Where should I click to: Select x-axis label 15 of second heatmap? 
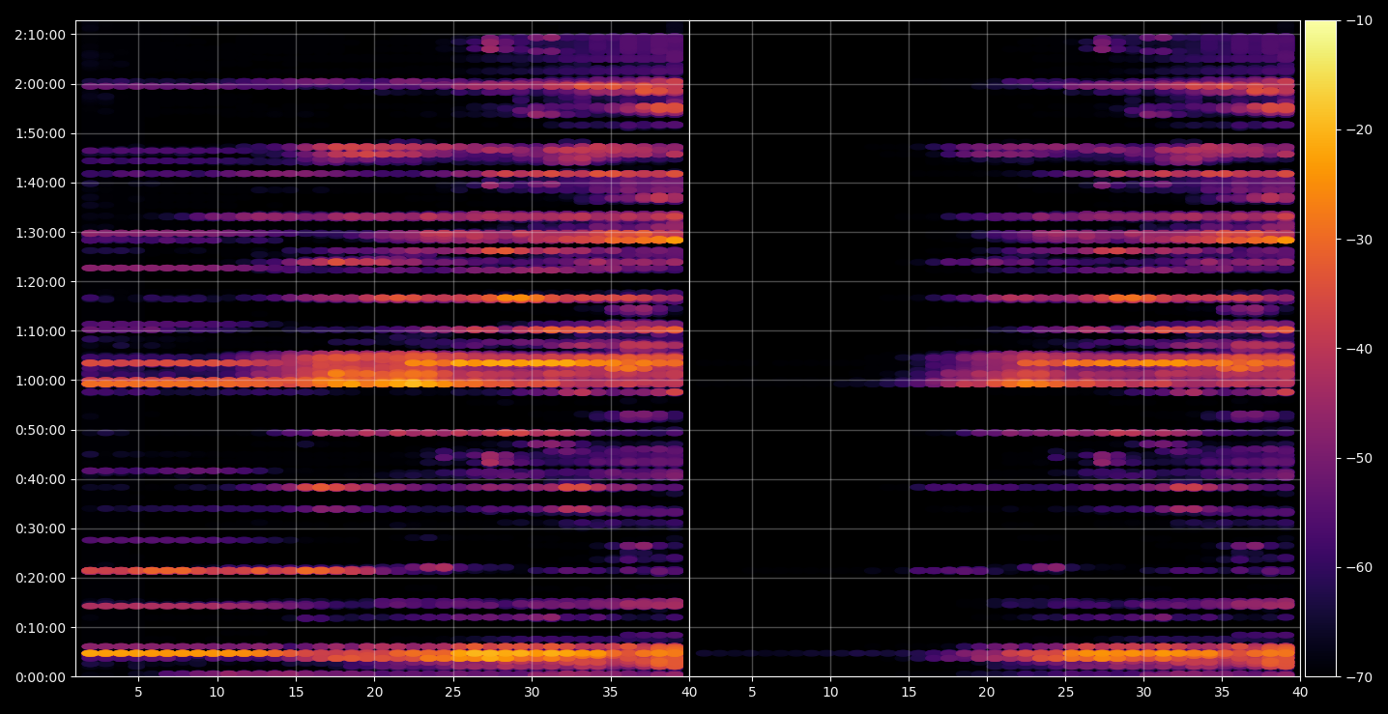[909, 692]
